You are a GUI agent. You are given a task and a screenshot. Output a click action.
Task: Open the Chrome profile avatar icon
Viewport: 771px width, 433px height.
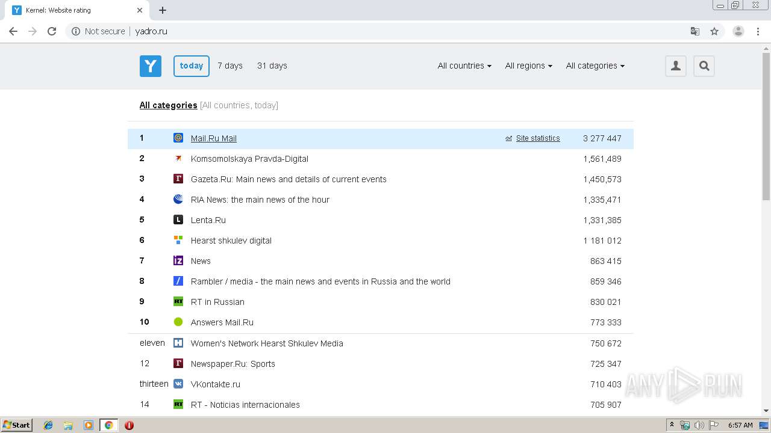tap(738, 31)
